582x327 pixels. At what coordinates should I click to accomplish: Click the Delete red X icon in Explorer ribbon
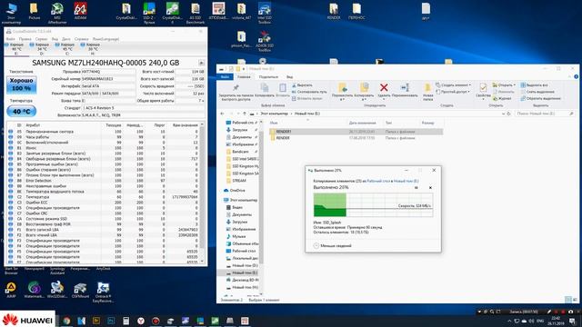[x=384, y=87]
